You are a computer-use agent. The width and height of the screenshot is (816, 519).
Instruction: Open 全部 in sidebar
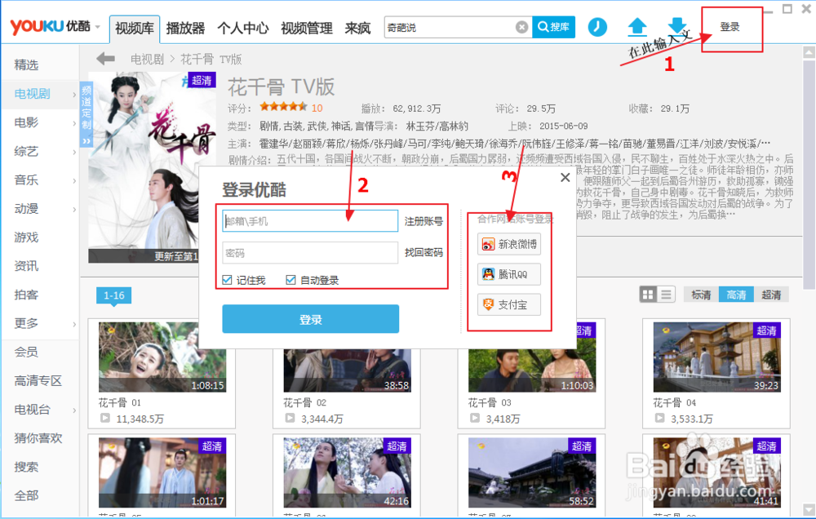click(27, 495)
